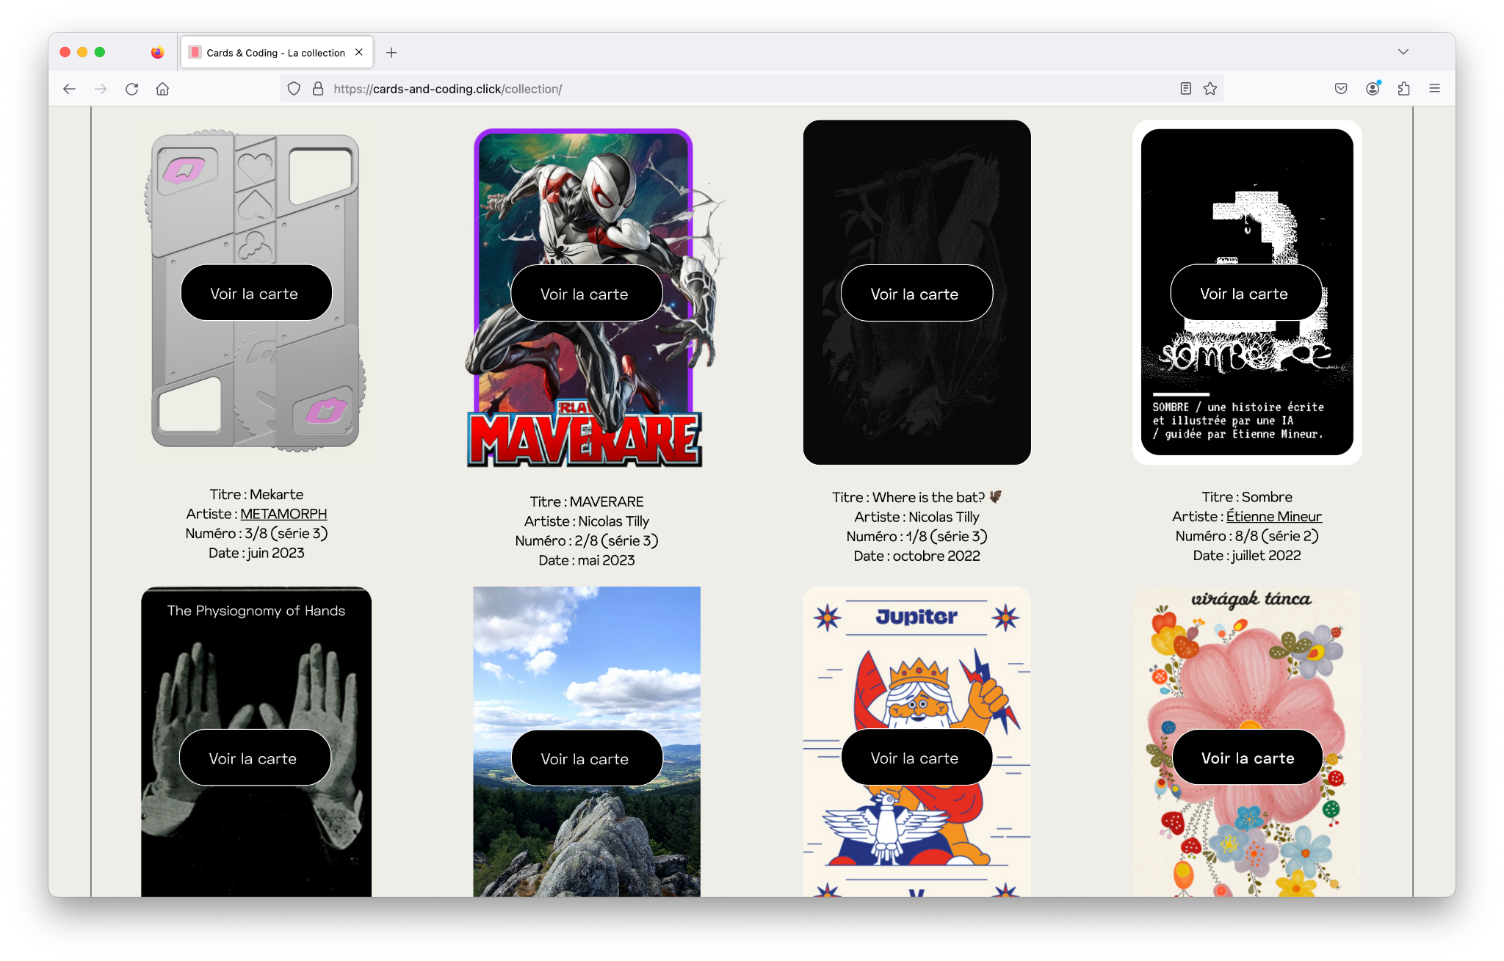View the virágok tánca flower card

pos(1248,758)
